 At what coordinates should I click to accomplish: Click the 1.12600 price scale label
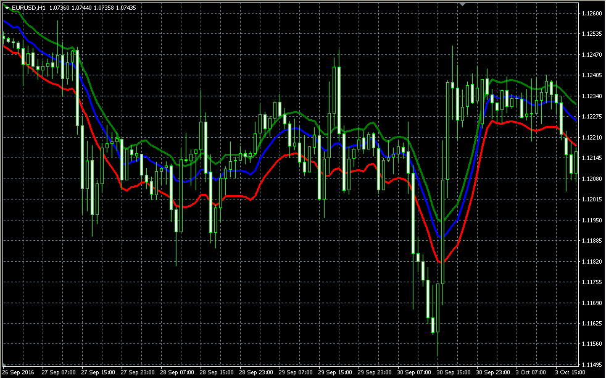coord(591,14)
